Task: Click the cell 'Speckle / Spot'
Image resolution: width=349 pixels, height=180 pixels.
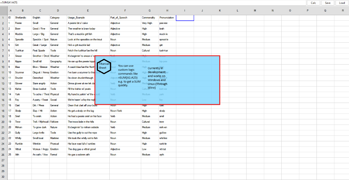Action: (x=40, y=40)
